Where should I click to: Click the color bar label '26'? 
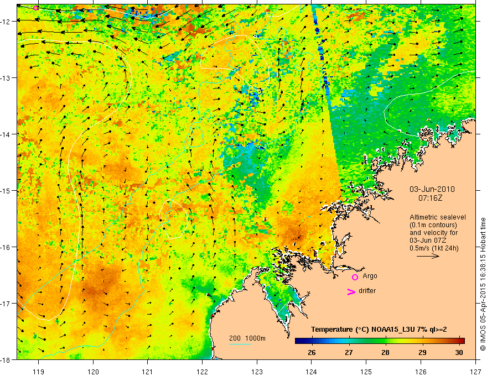click(312, 353)
